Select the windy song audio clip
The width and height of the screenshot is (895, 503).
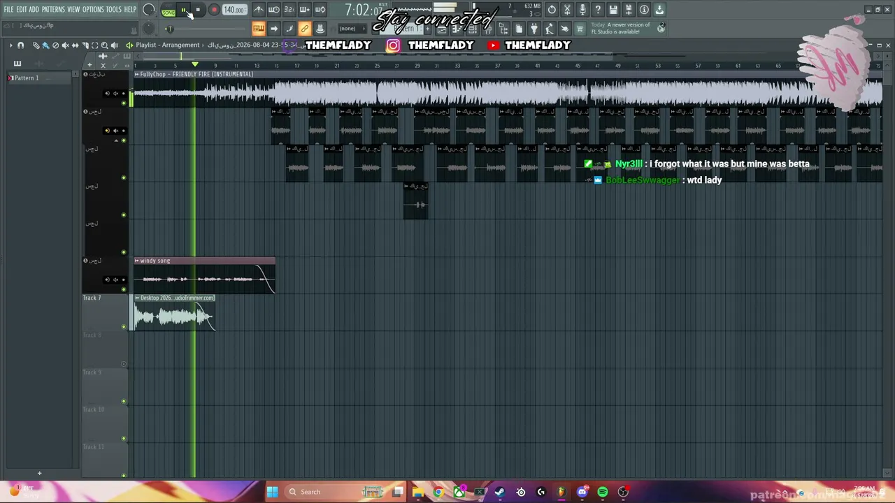(205, 275)
